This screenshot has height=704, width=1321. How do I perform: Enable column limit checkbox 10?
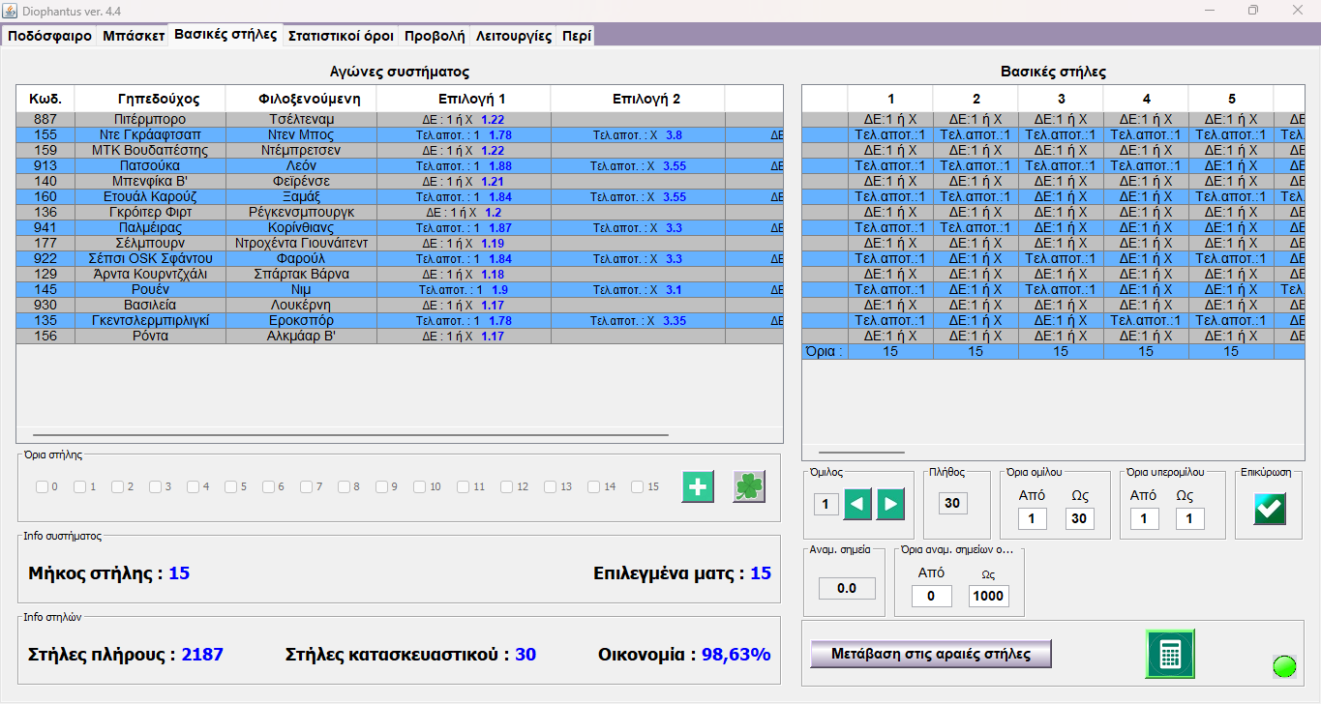[419, 486]
